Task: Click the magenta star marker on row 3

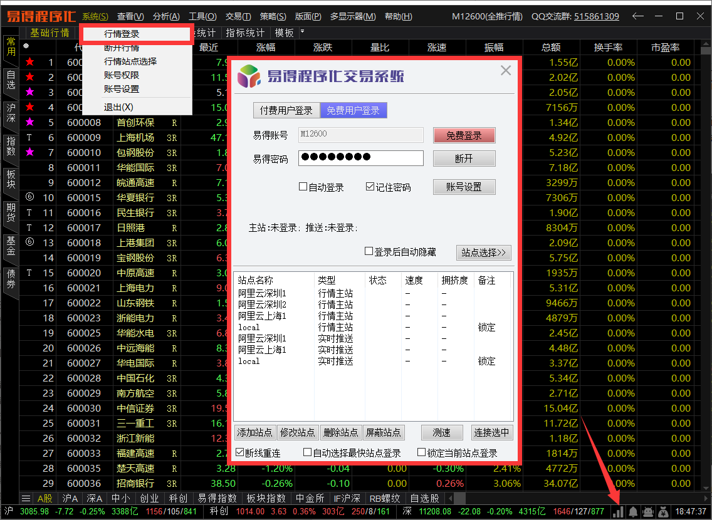Action: pos(30,91)
